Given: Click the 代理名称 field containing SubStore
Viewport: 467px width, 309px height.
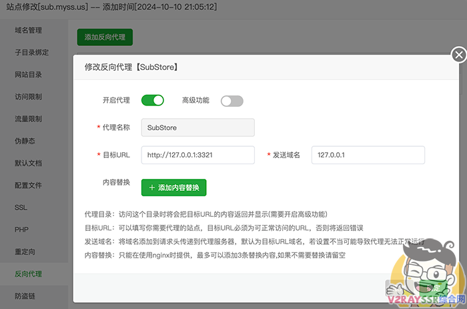Looking at the screenshot, I should point(197,127).
